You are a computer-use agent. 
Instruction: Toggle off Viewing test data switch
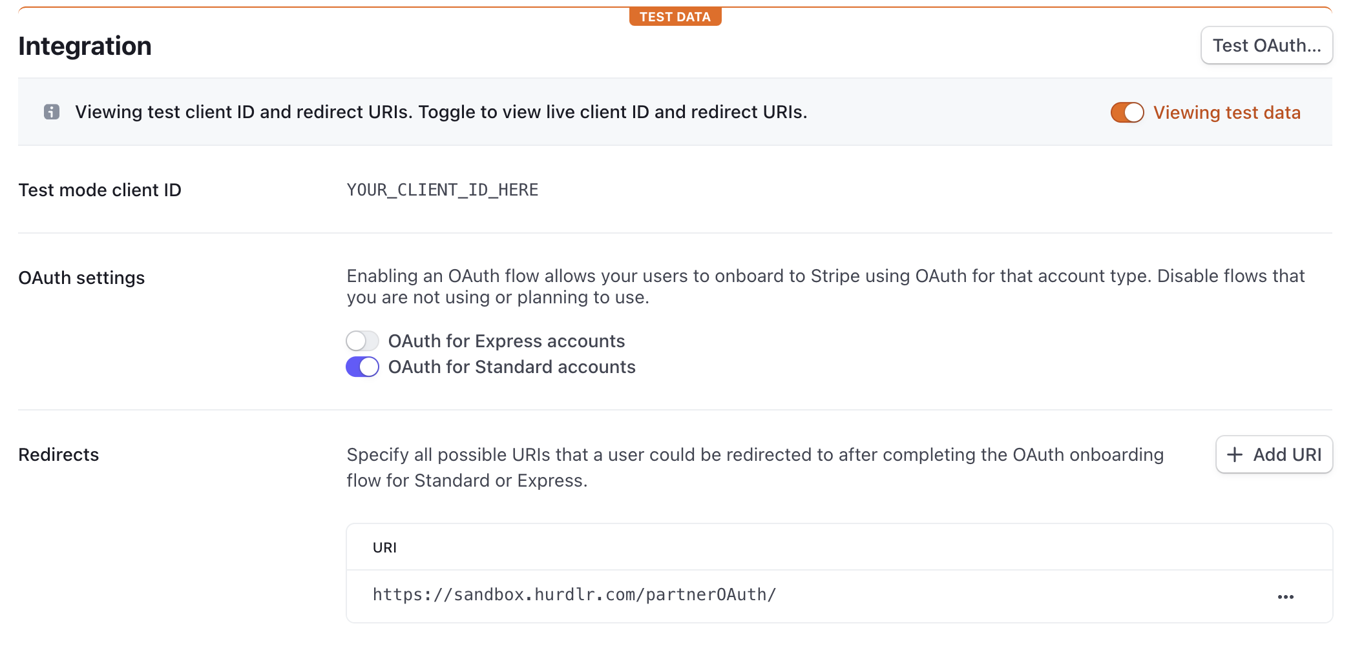[1127, 112]
